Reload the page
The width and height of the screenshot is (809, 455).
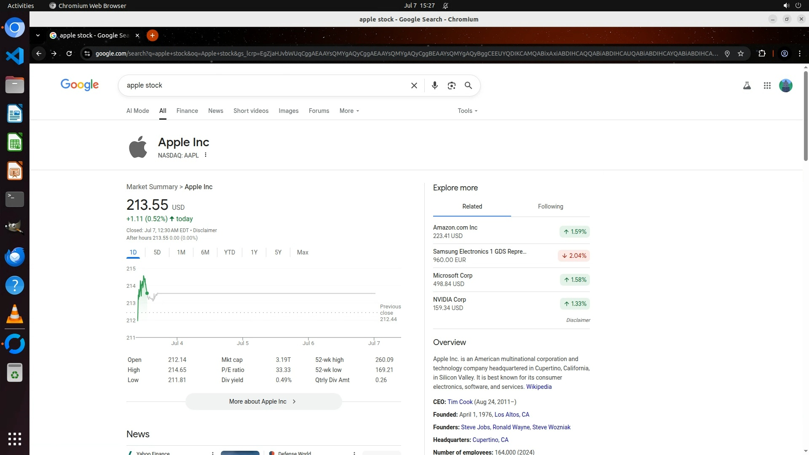click(x=69, y=54)
